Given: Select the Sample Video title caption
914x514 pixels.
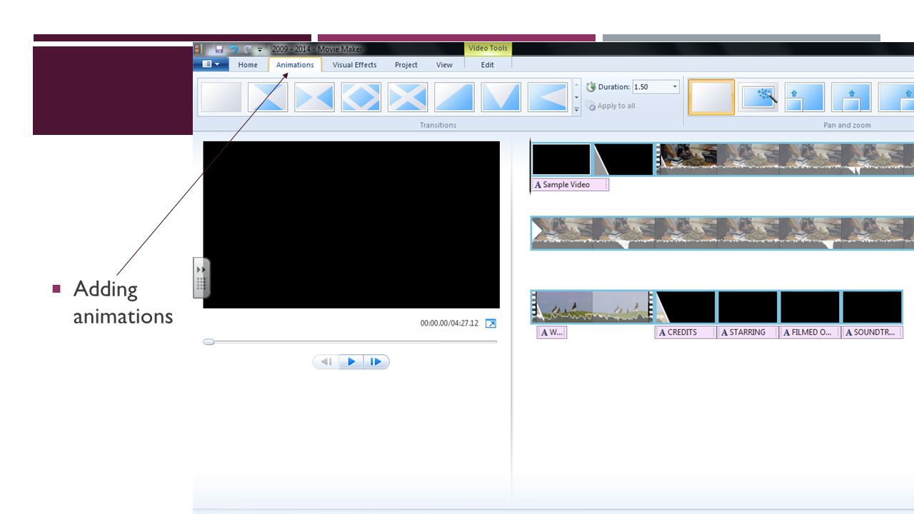Looking at the screenshot, I should (571, 185).
